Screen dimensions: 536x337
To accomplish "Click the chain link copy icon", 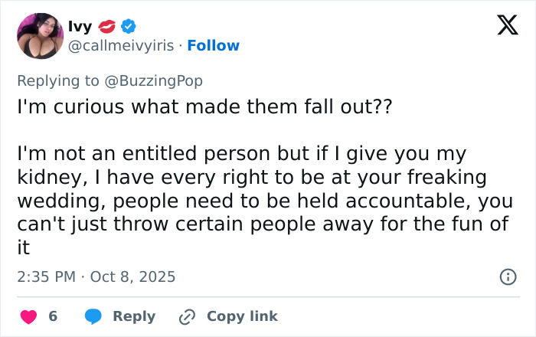I will [x=188, y=316].
